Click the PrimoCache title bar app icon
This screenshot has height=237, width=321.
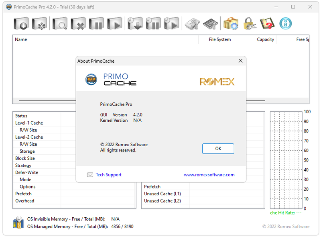pos(9,7)
